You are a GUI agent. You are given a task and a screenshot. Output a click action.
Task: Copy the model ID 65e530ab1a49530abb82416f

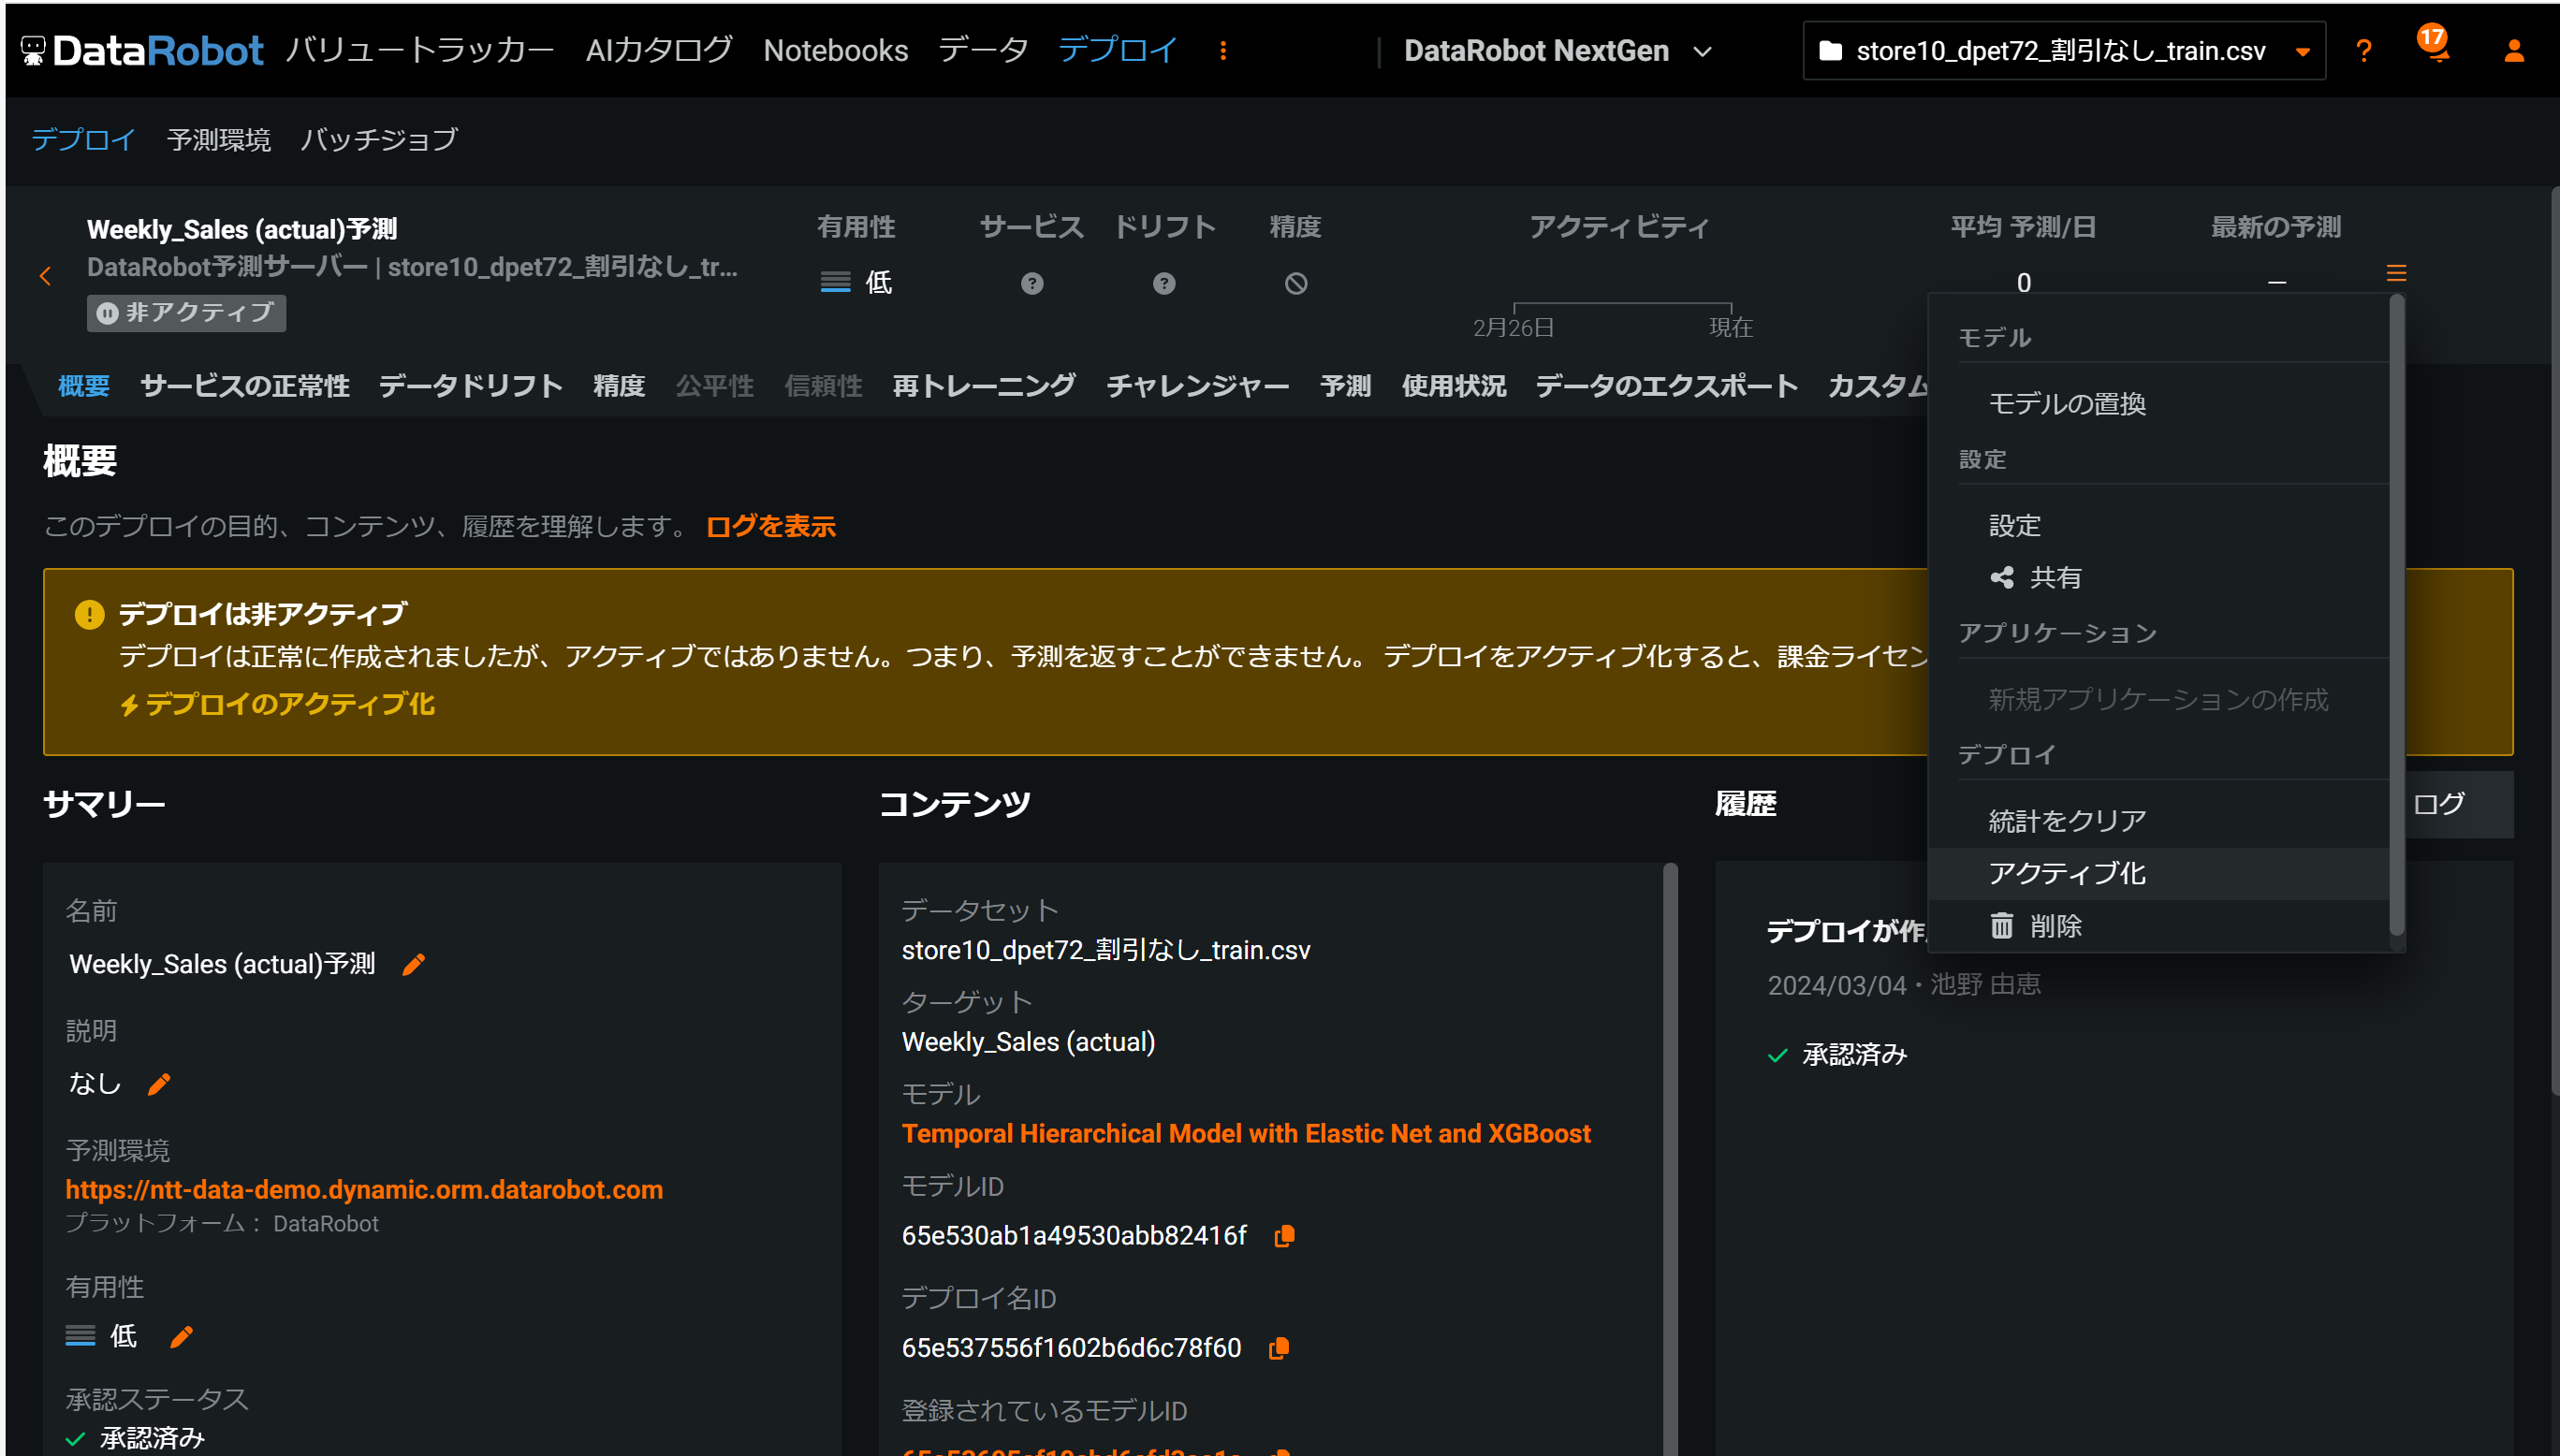click(1284, 1236)
